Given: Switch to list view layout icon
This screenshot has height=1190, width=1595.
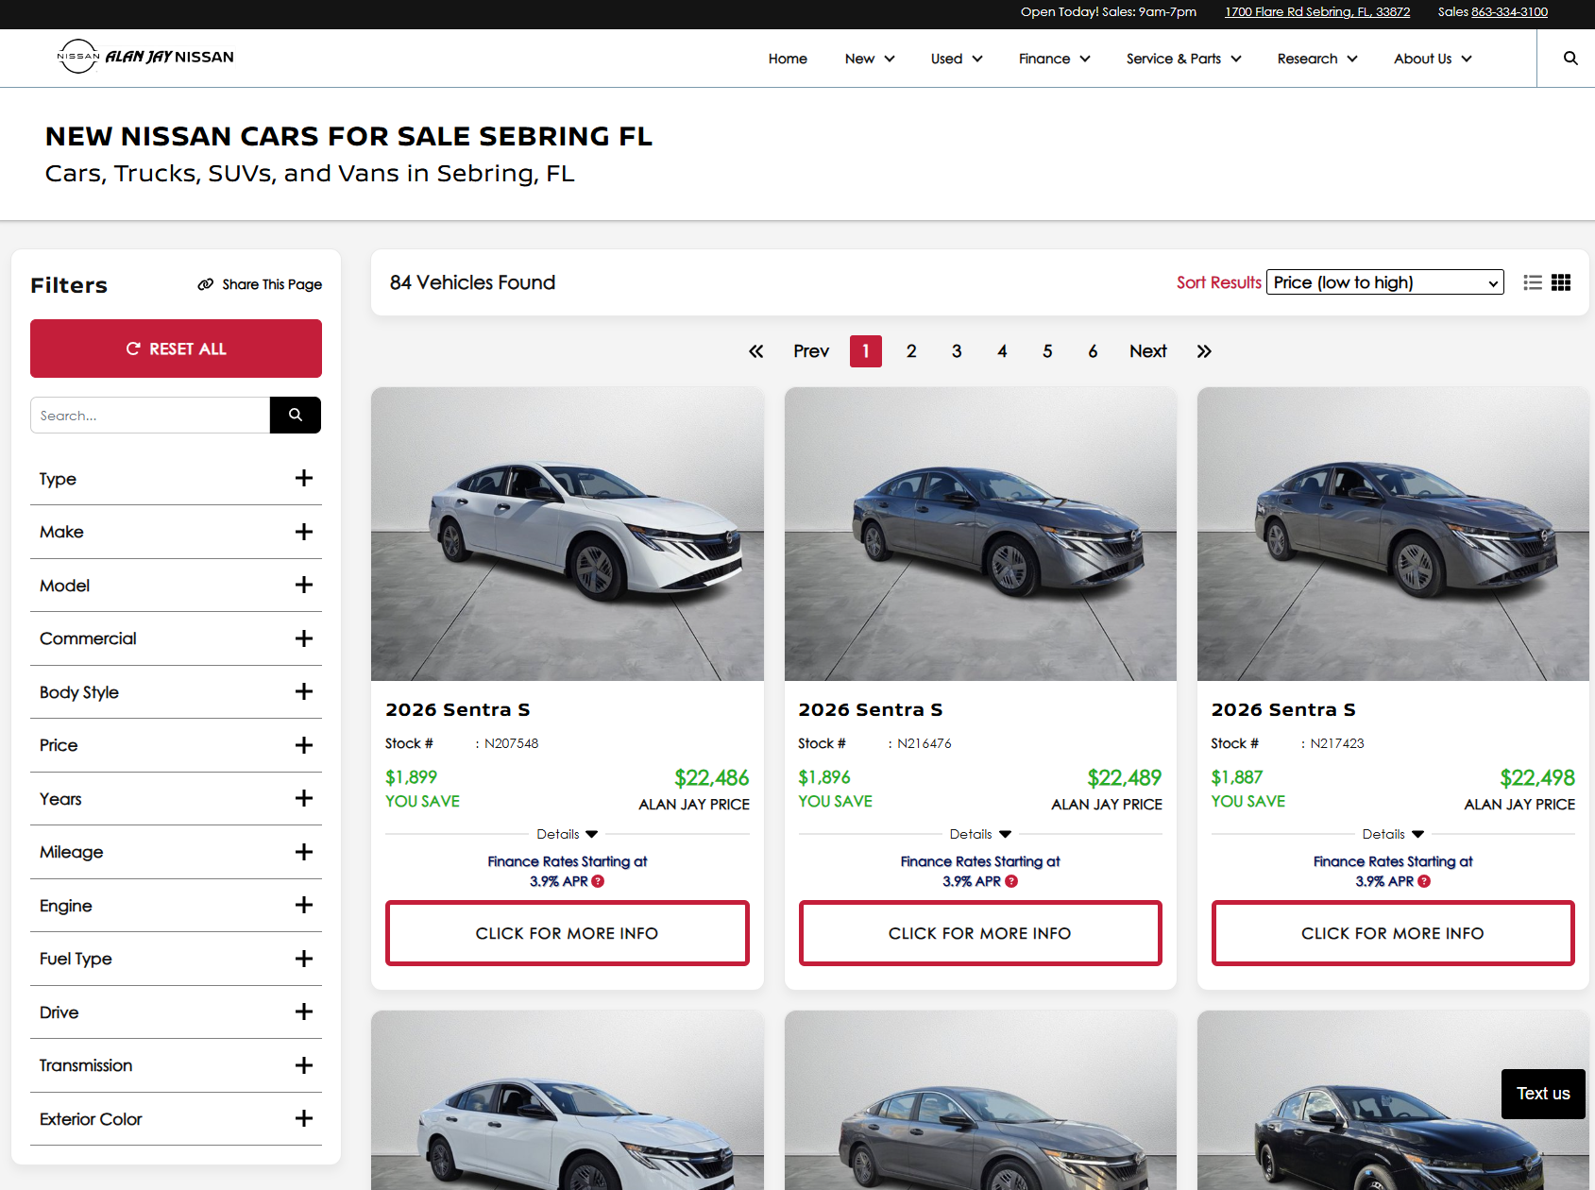Looking at the screenshot, I should (x=1533, y=282).
